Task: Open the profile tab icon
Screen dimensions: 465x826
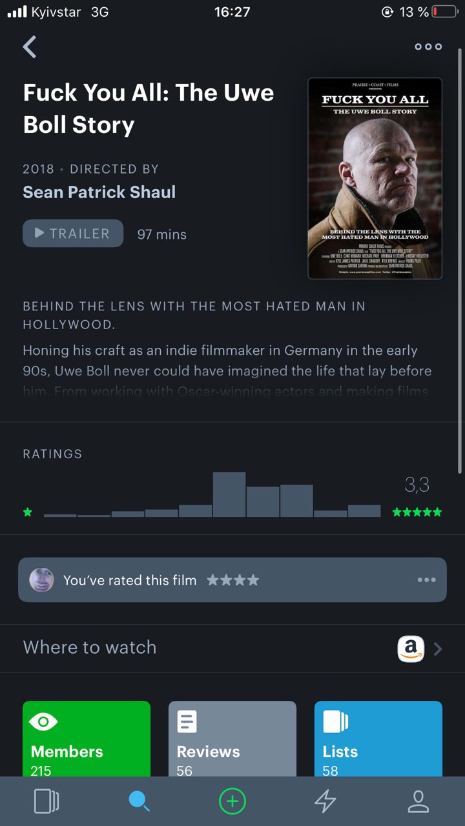Action: (x=418, y=801)
